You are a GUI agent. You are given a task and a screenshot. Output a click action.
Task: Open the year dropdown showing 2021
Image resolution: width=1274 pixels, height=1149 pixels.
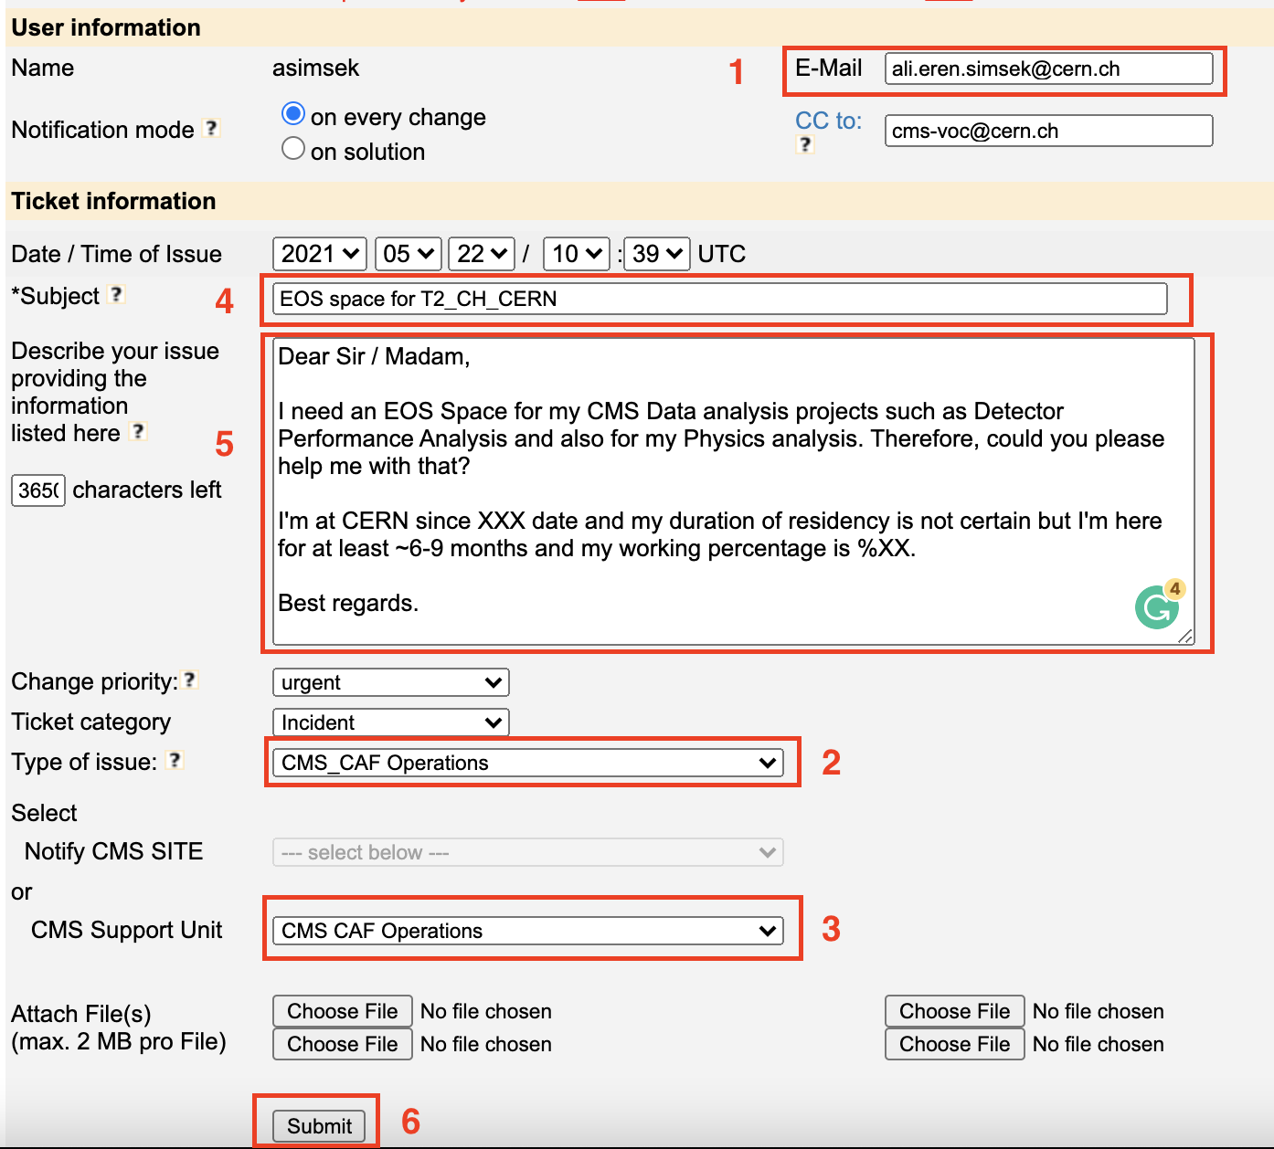click(x=320, y=254)
